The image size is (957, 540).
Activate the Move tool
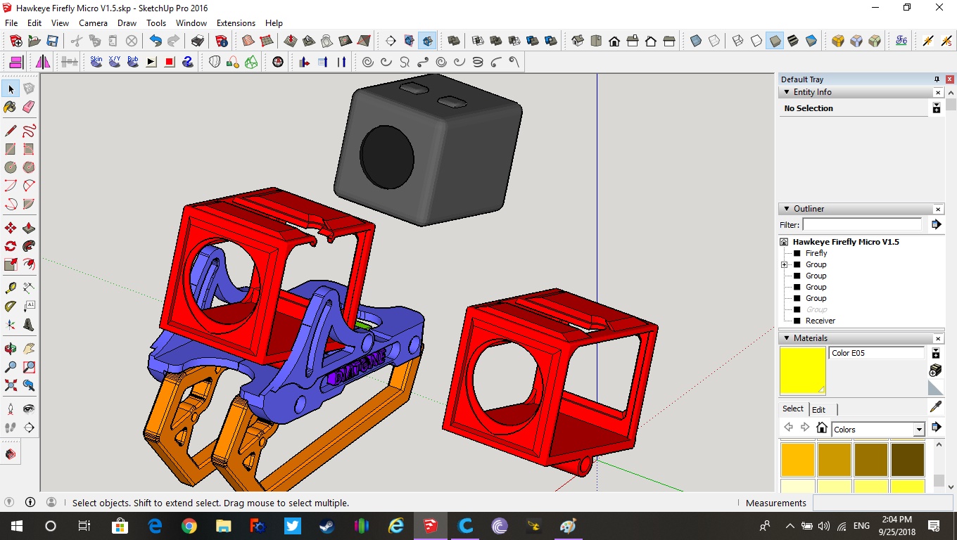click(11, 228)
